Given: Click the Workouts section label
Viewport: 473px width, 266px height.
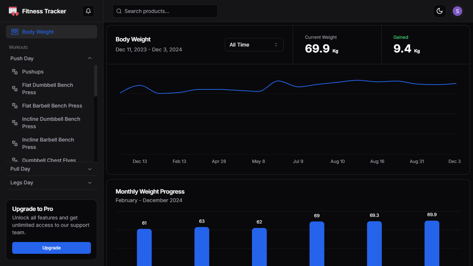Looking at the screenshot, I should tap(18, 47).
